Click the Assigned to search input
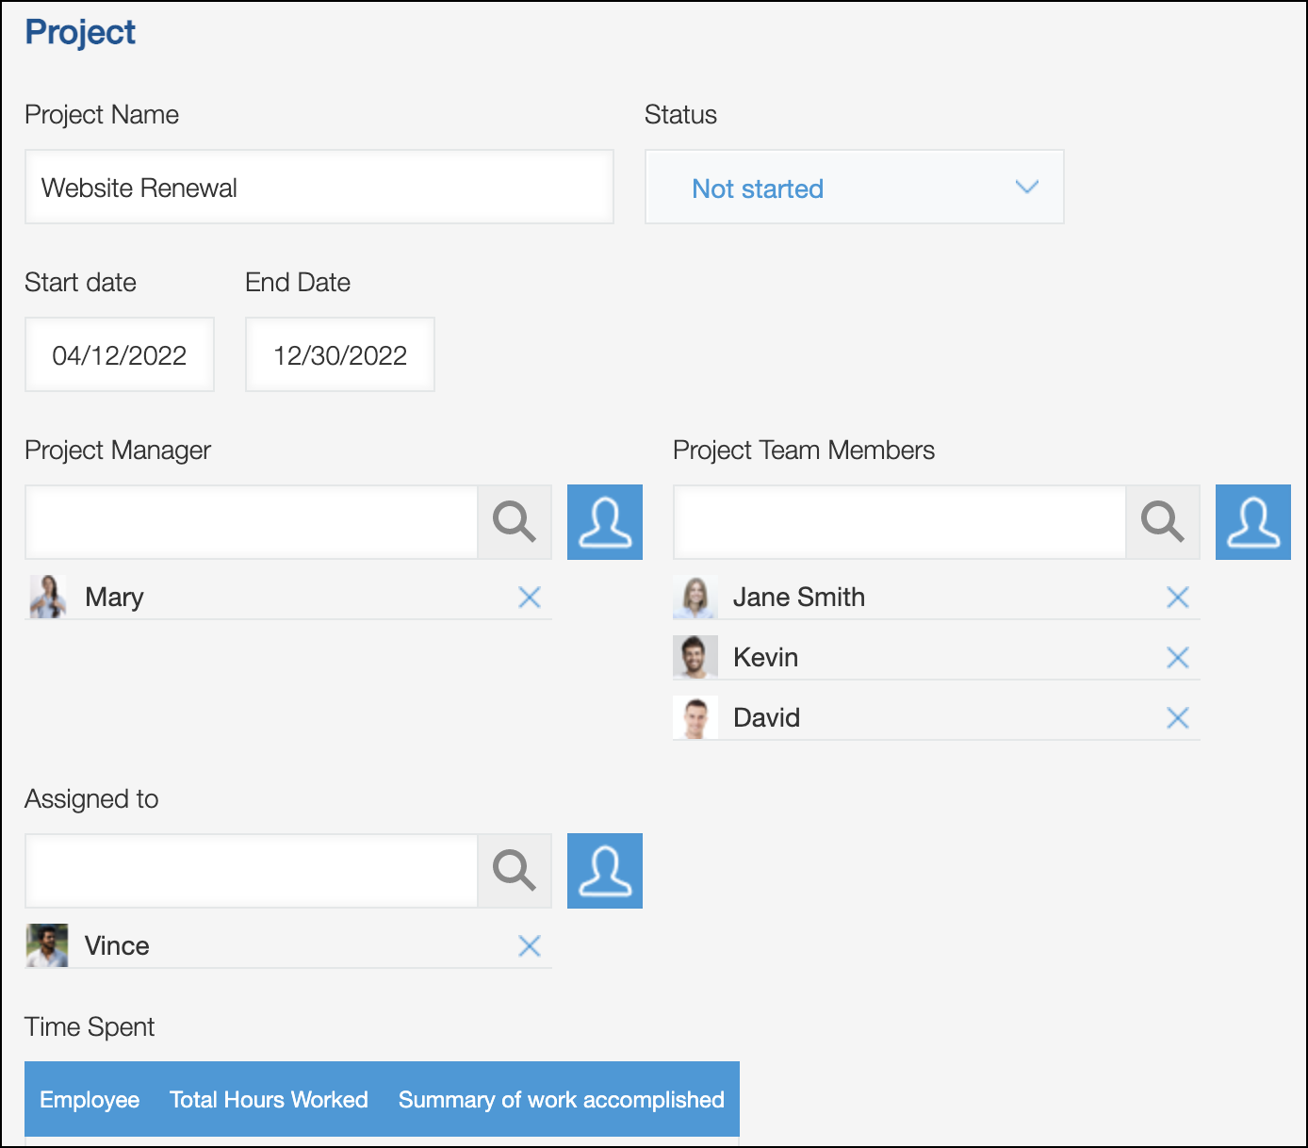Screen dimensions: 1308x1148 click(x=252, y=871)
